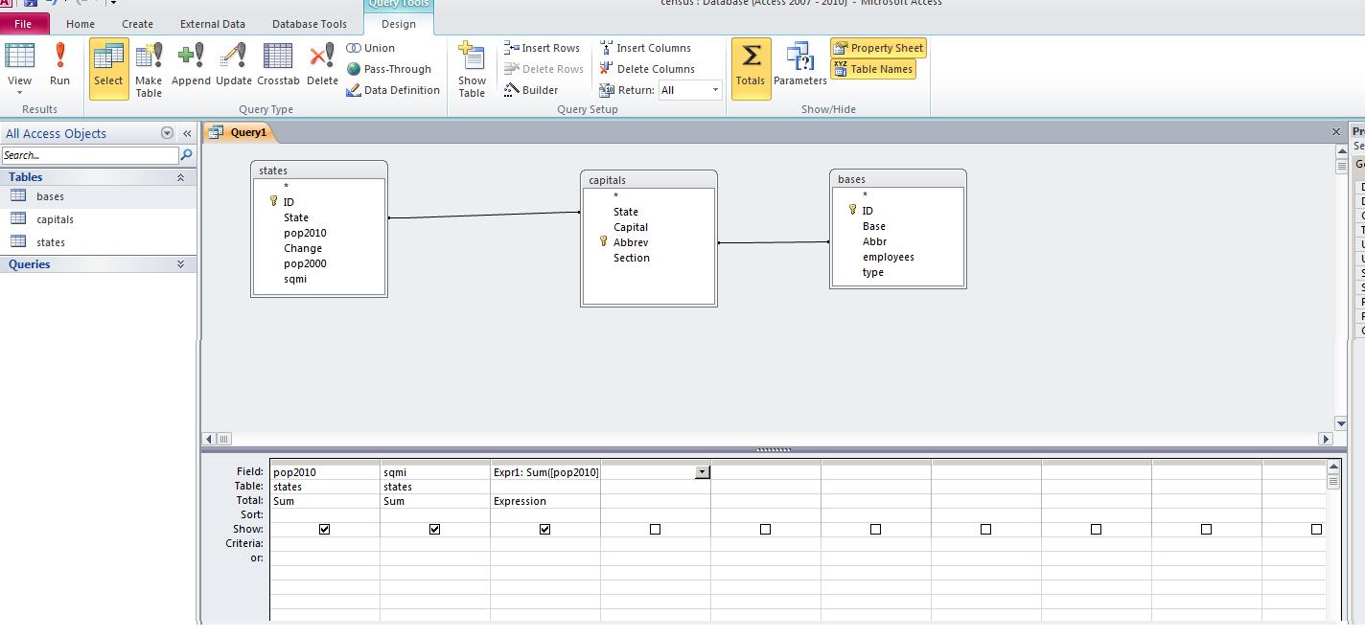
Task: Open the View button dropdown arrow
Action: click(19, 93)
